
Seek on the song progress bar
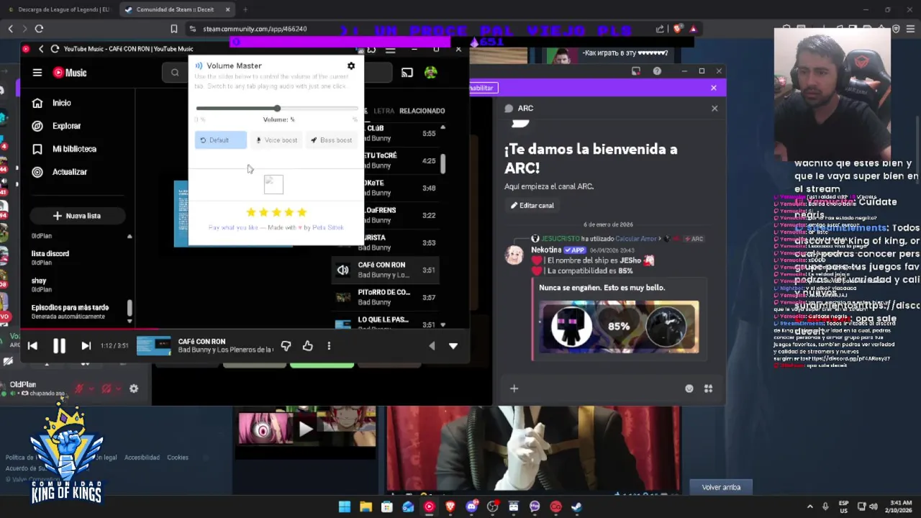[245, 330]
